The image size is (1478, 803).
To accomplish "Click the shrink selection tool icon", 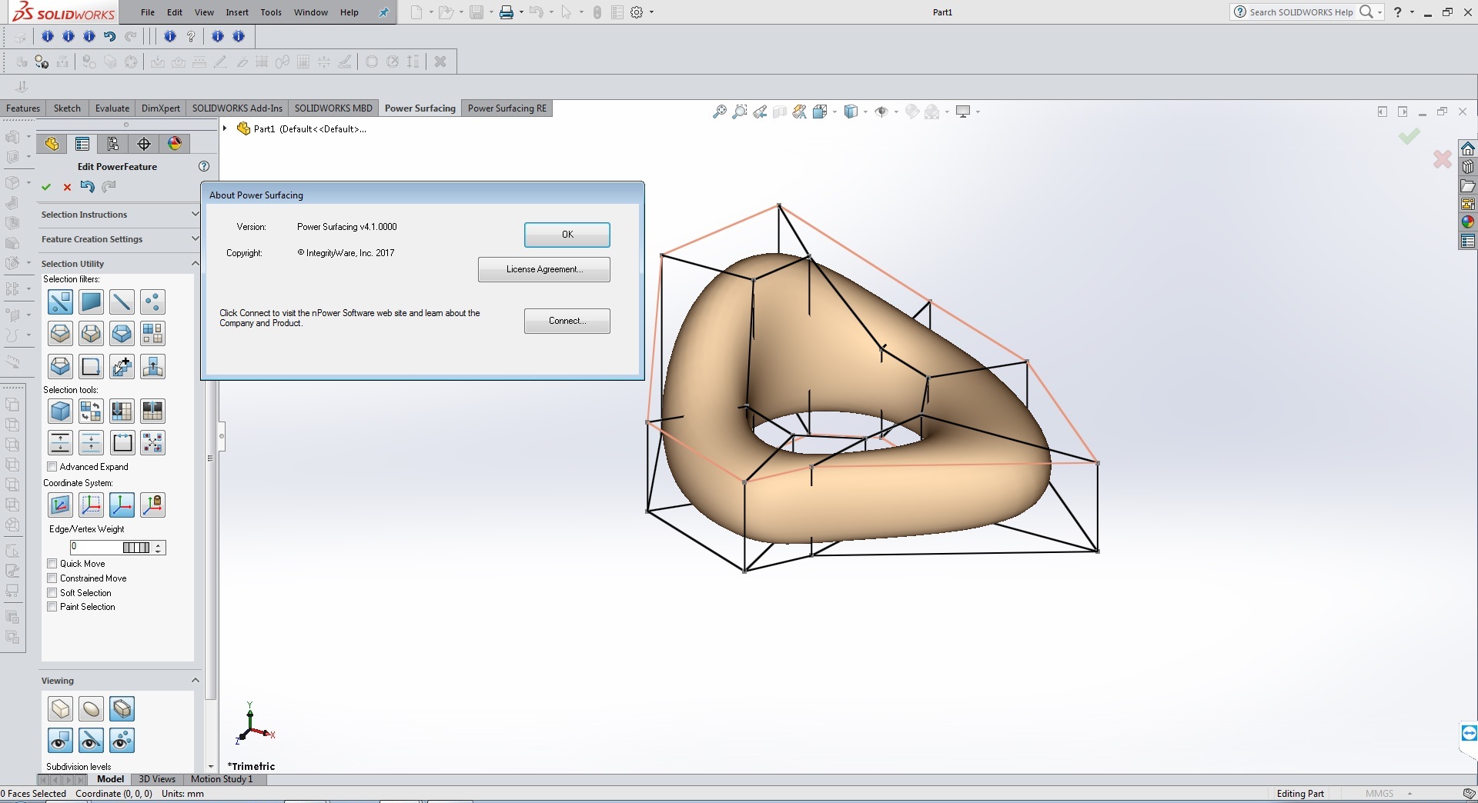I will tap(91, 443).
